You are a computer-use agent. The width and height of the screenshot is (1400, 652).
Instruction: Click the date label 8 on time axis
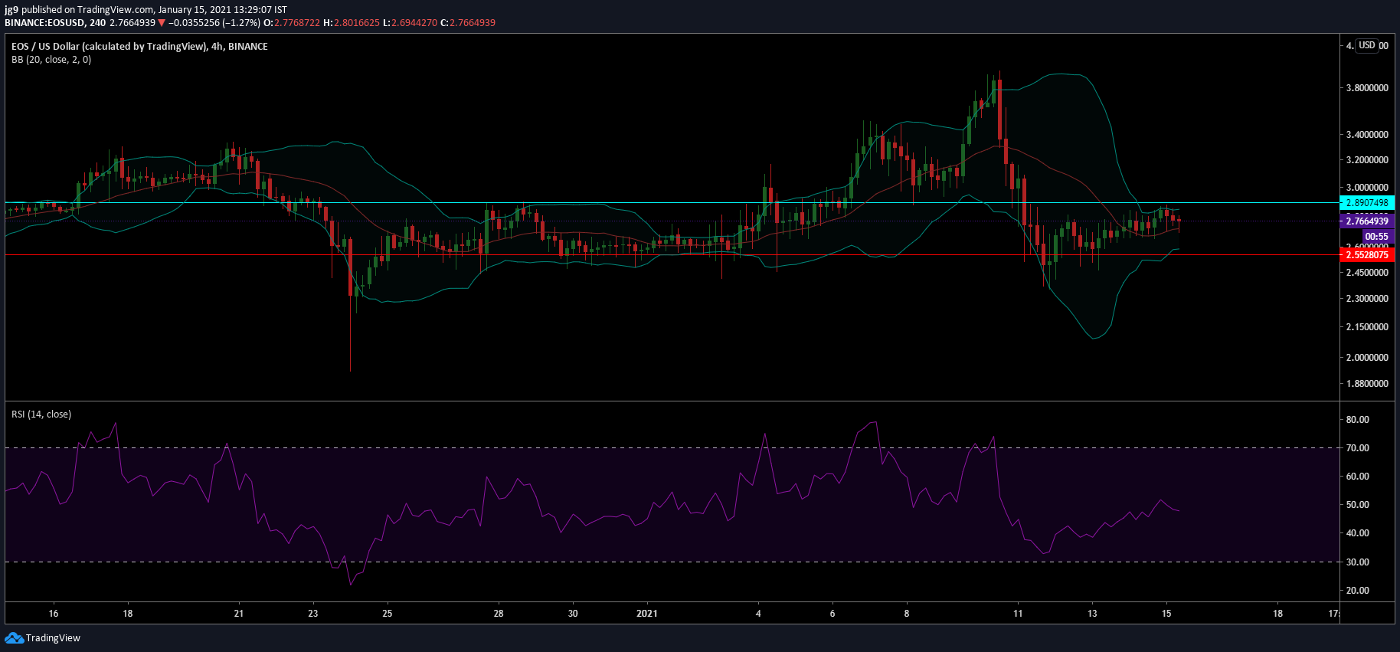(x=907, y=614)
